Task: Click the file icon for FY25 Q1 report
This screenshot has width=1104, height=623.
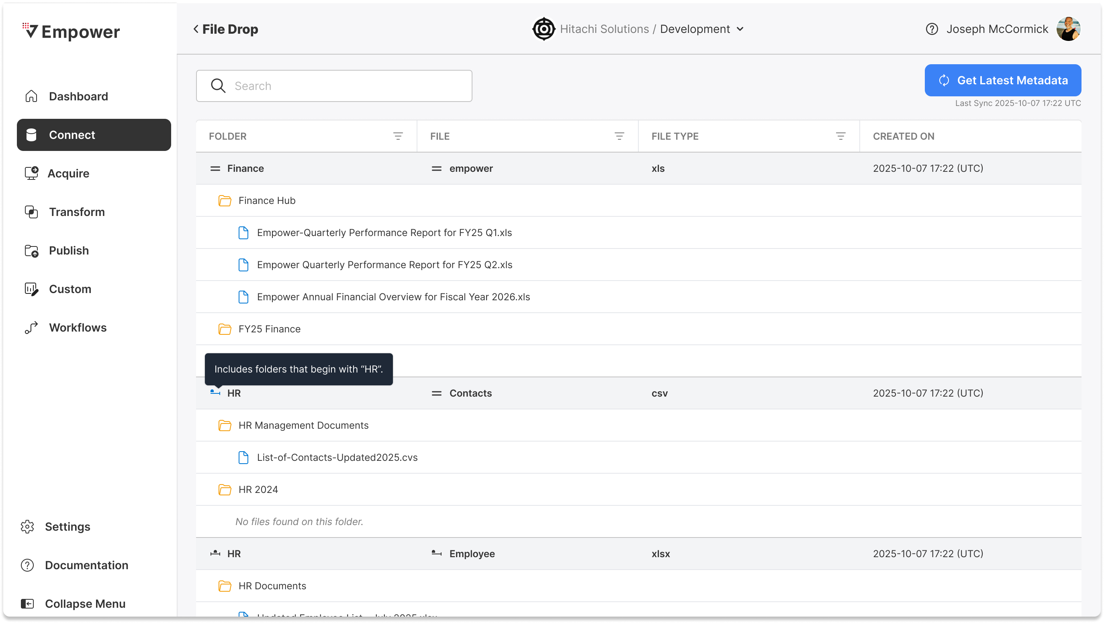Action: 243,233
